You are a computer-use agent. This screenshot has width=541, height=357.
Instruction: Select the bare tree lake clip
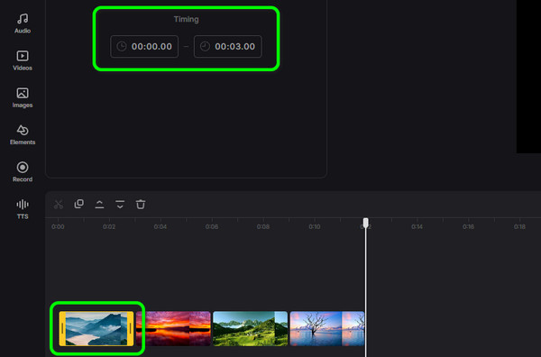pos(327,329)
